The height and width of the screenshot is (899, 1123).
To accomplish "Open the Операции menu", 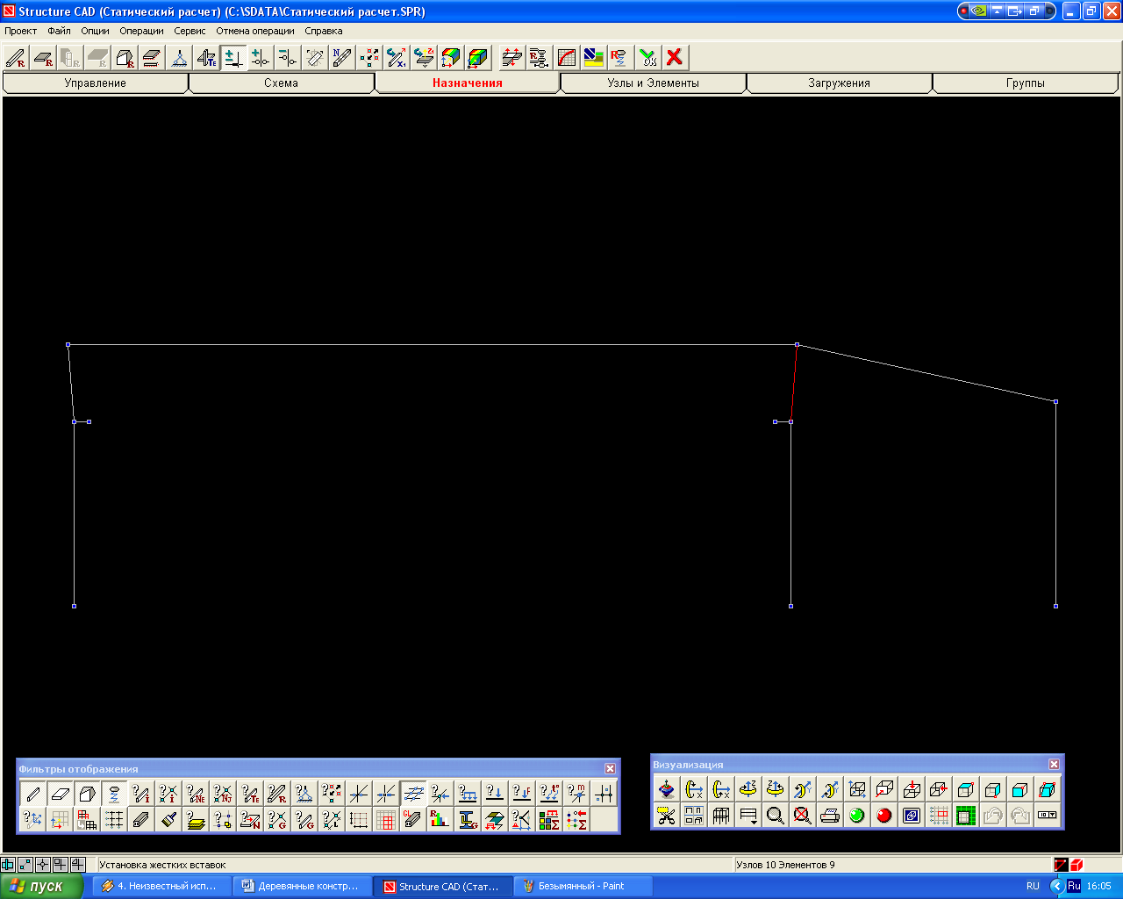I will tap(141, 31).
